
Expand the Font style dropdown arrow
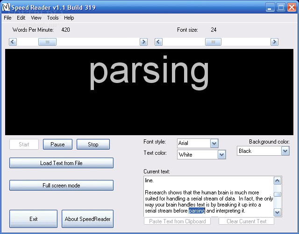point(214,144)
